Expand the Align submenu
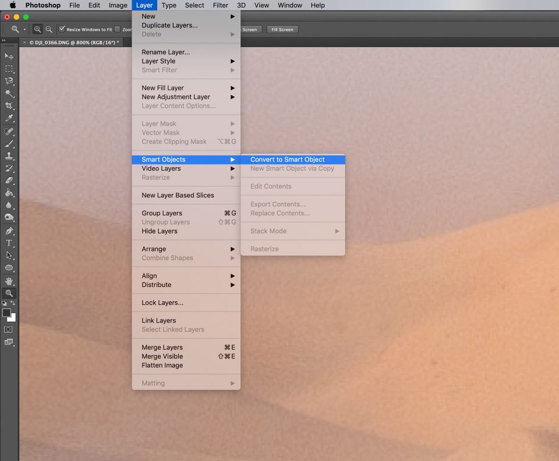The image size is (559, 461). (186, 276)
